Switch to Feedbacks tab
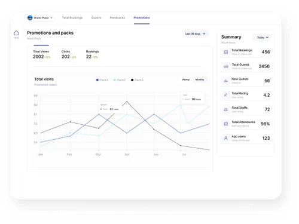The width and height of the screenshot is (299, 224). [117, 18]
